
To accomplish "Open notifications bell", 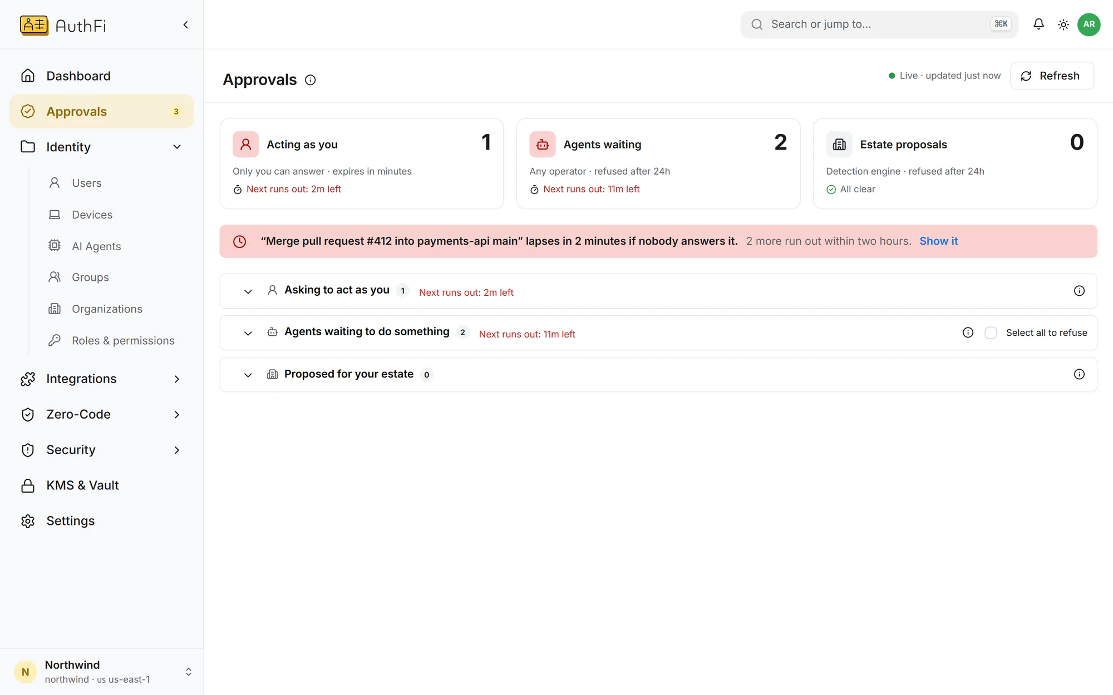I will click(x=1038, y=24).
